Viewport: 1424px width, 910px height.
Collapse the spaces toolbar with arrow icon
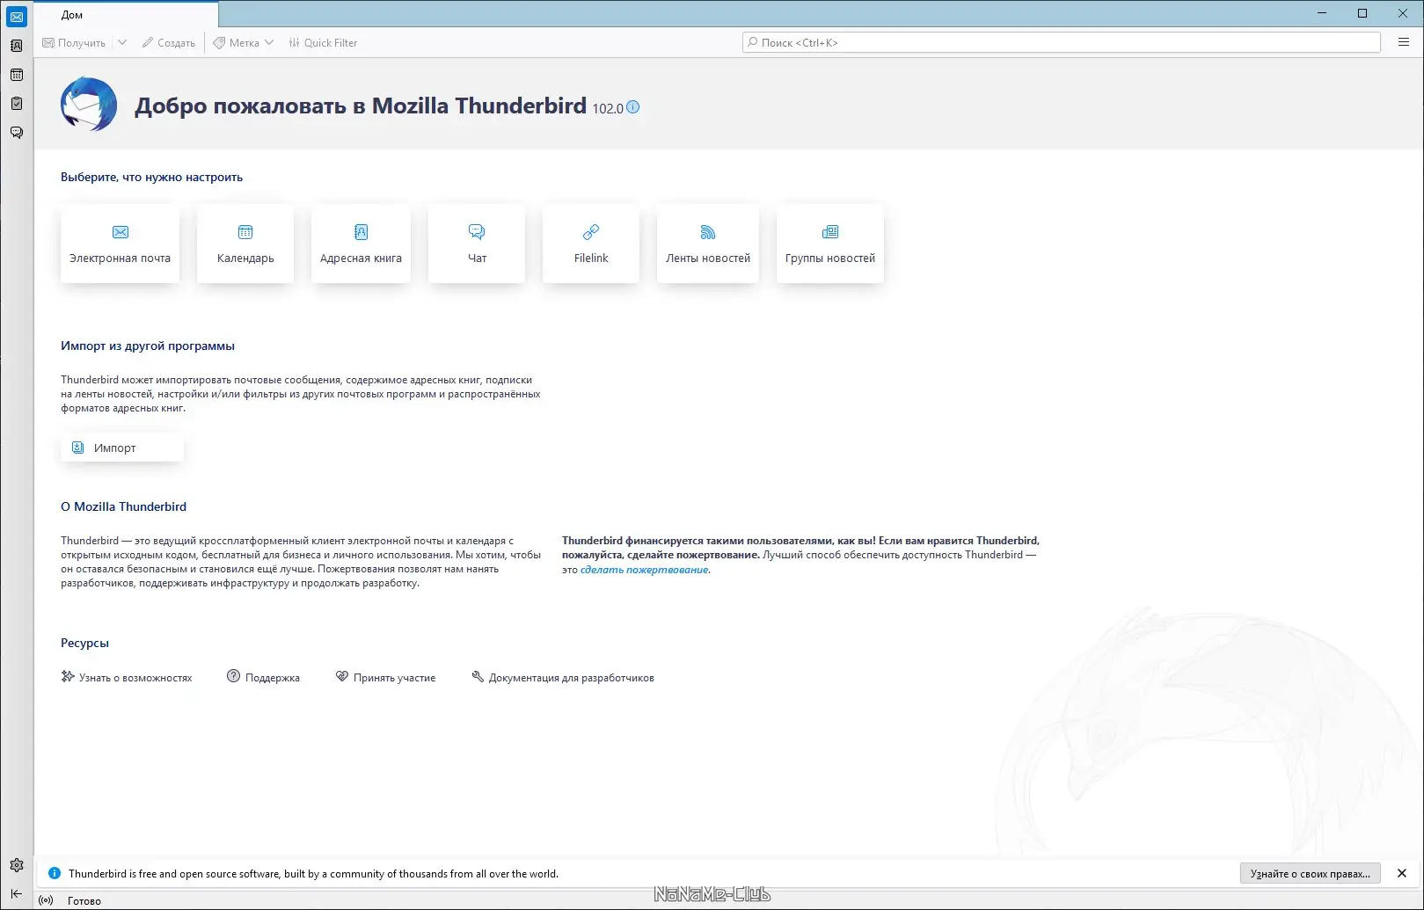click(x=17, y=893)
